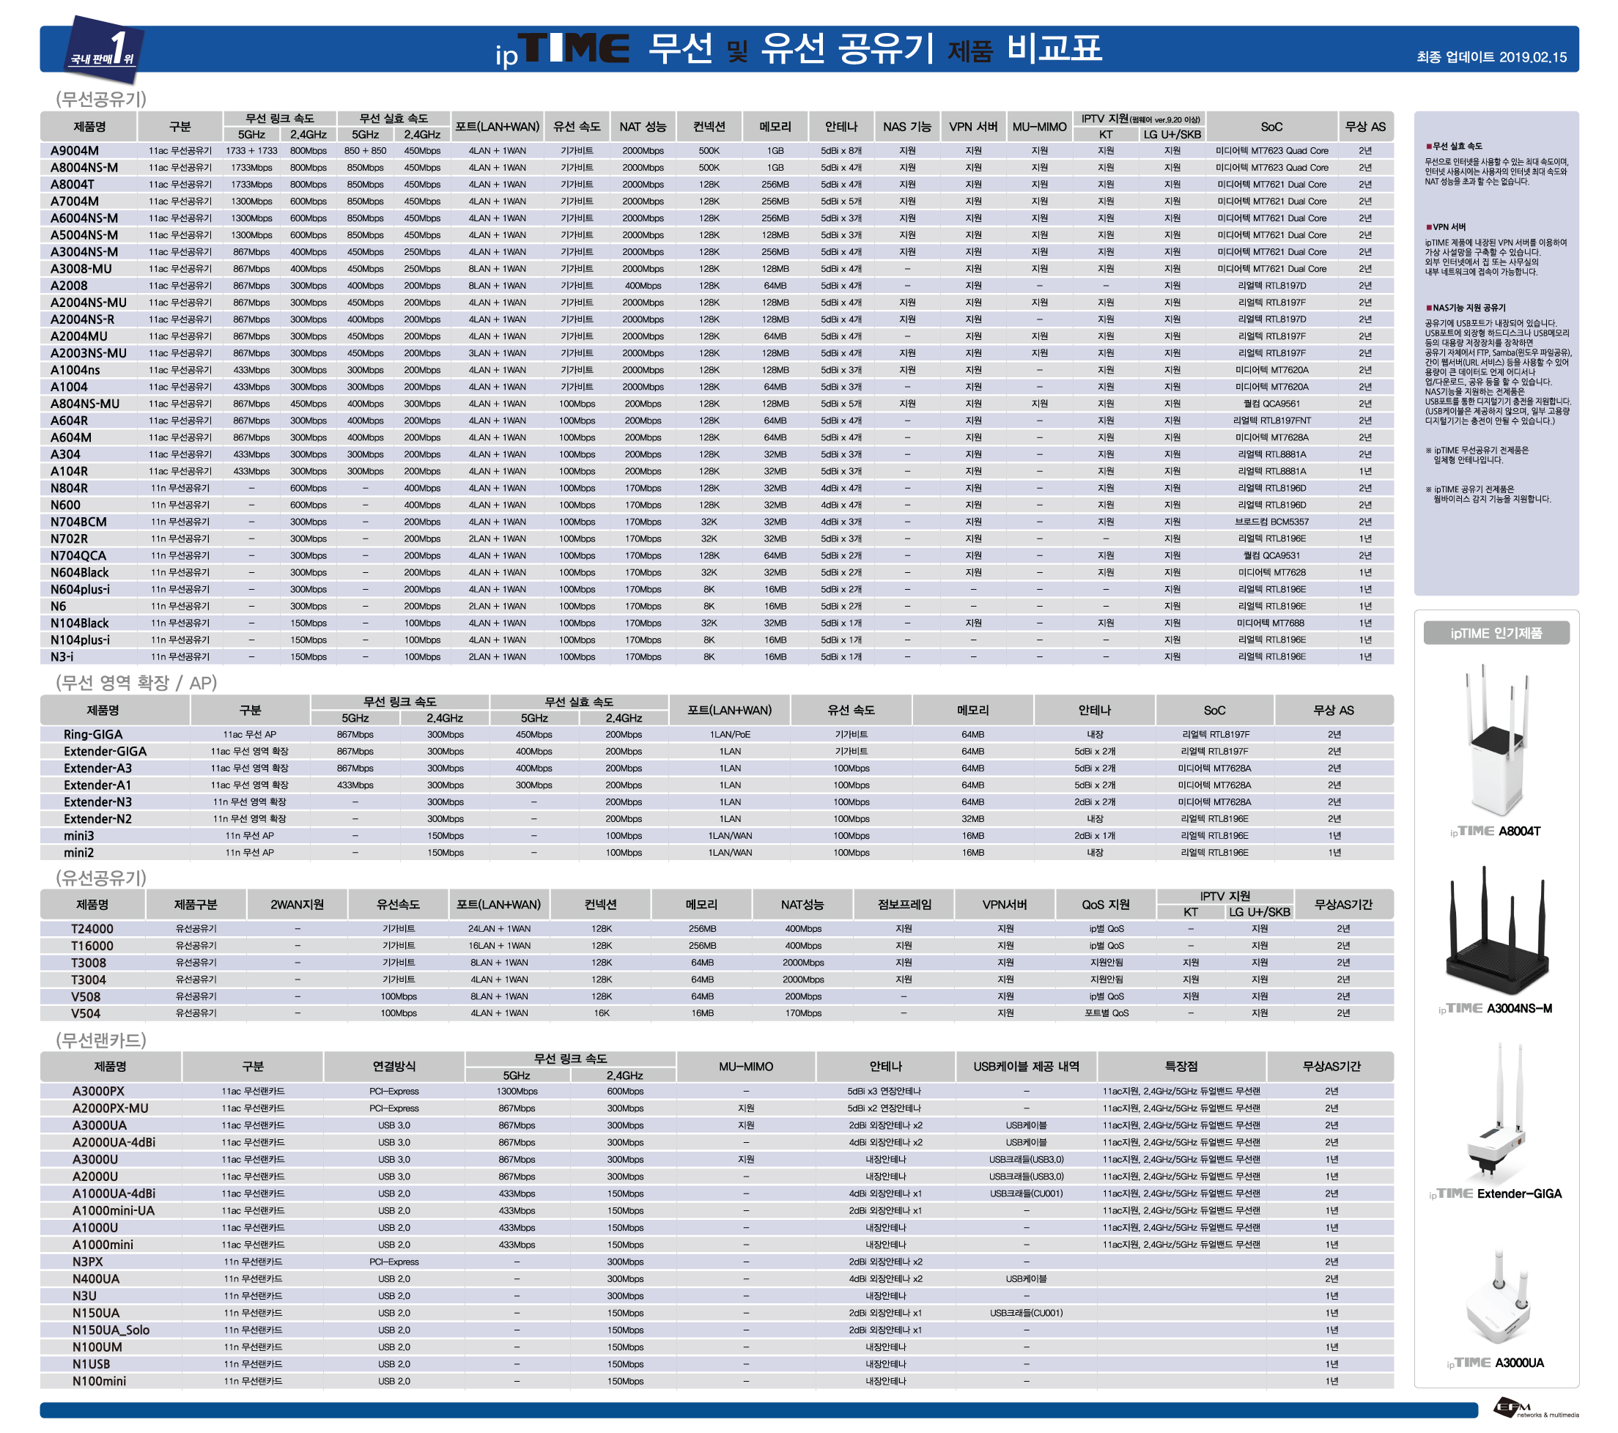Select the Ring-GIGA product name
Screen dimensions: 1618x1433
tap(93, 734)
